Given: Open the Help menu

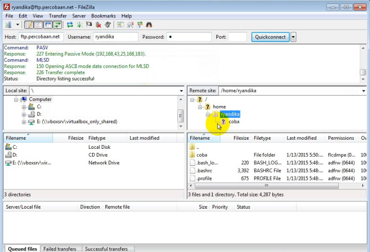Looking at the screenshot, I should click(x=126, y=16).
